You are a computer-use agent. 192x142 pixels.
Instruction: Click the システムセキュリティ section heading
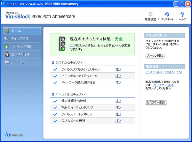[x=69, y=62]
